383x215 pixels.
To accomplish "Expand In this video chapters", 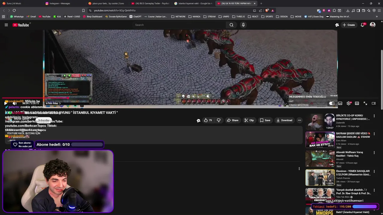I will [x=53, y=103].
